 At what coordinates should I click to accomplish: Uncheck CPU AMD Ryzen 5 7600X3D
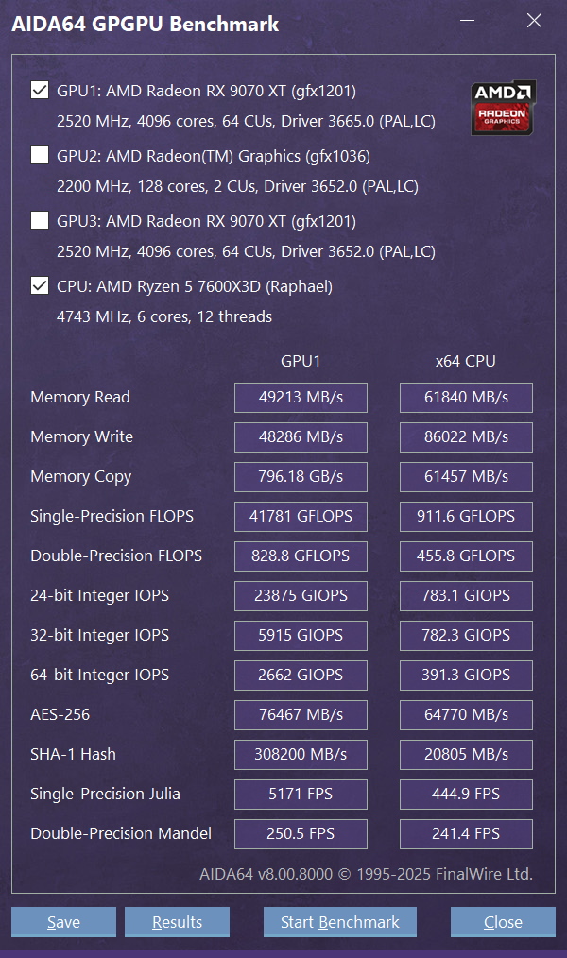point(40,286)
